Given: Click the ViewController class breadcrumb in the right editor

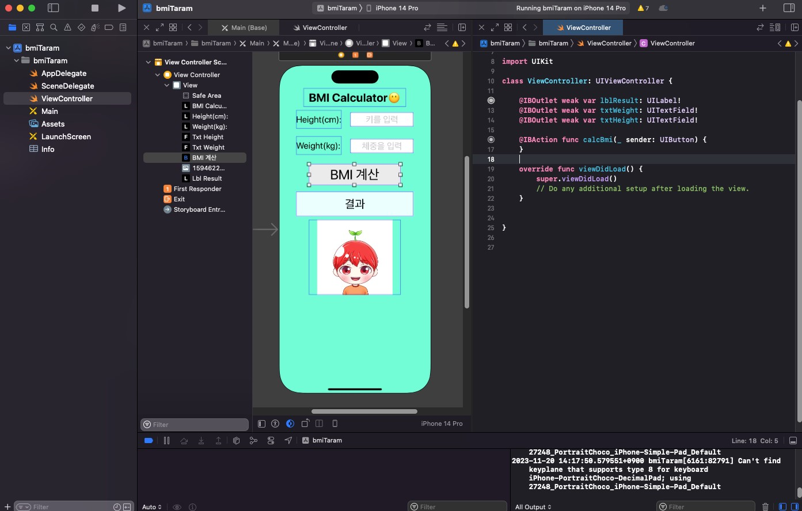Looking at the screenshot, I should point(667,43).
